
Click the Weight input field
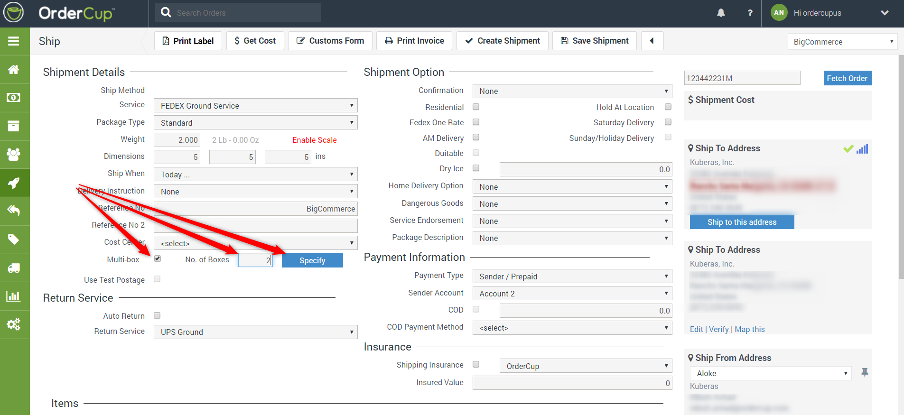(177, 140)
